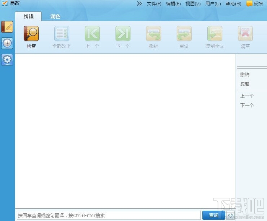
Task: Open the notebook editing sidebar icon
Action: (7, 27)
